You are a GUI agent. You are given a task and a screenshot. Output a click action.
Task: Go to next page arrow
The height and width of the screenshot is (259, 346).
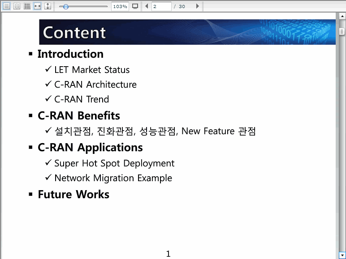tap(198, 6)
